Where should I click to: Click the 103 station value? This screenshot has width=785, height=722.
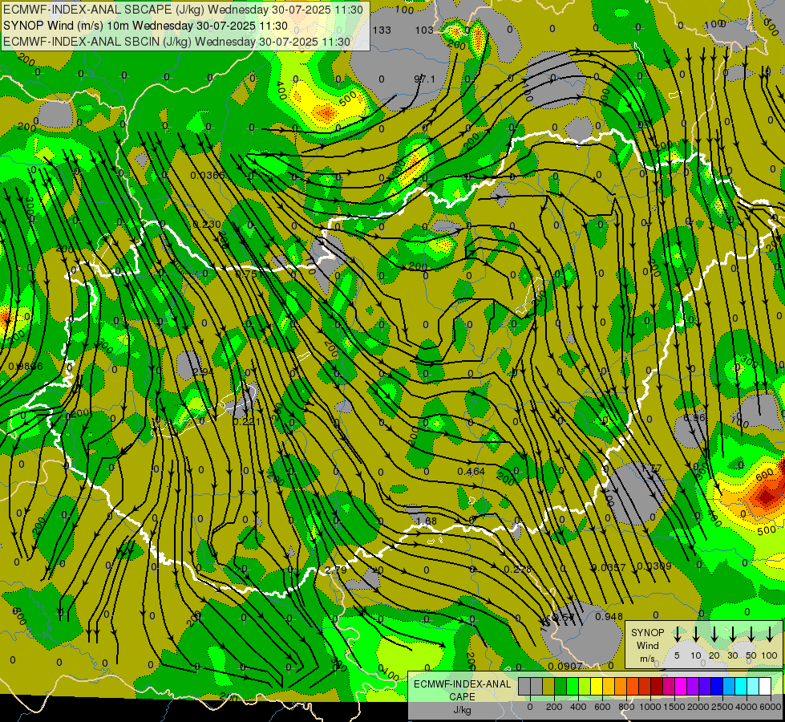click(x=424, y=30)
